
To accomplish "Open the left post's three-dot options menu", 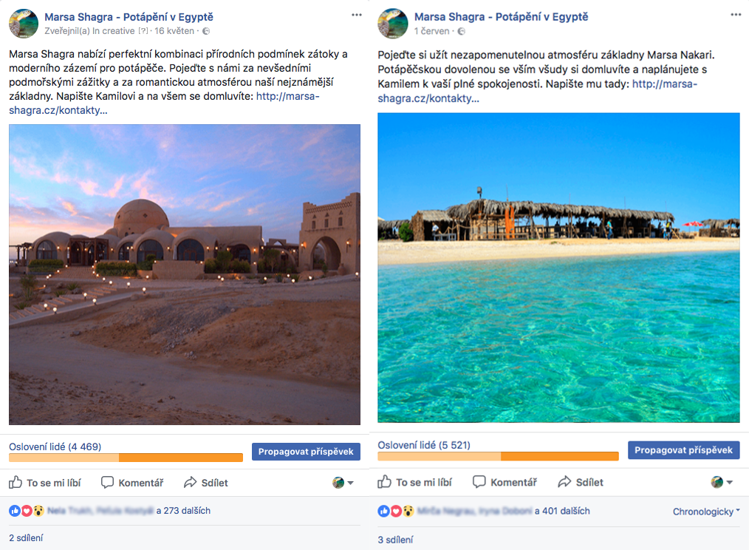I will [357, 15].
